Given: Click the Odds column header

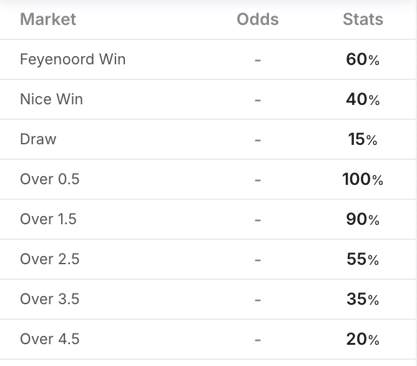Looking at the screenshot, I should coord(257,19).
